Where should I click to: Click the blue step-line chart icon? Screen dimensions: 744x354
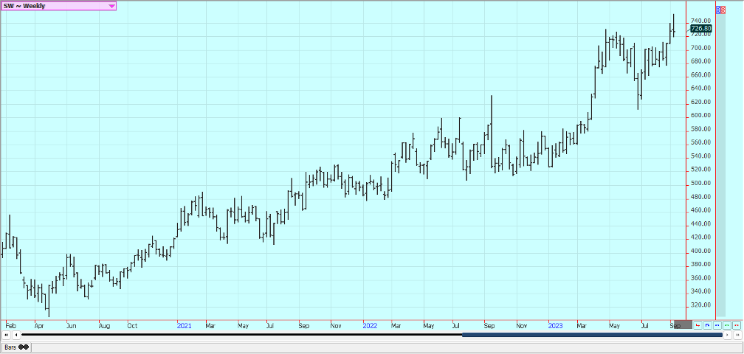(x=707, y=324)
